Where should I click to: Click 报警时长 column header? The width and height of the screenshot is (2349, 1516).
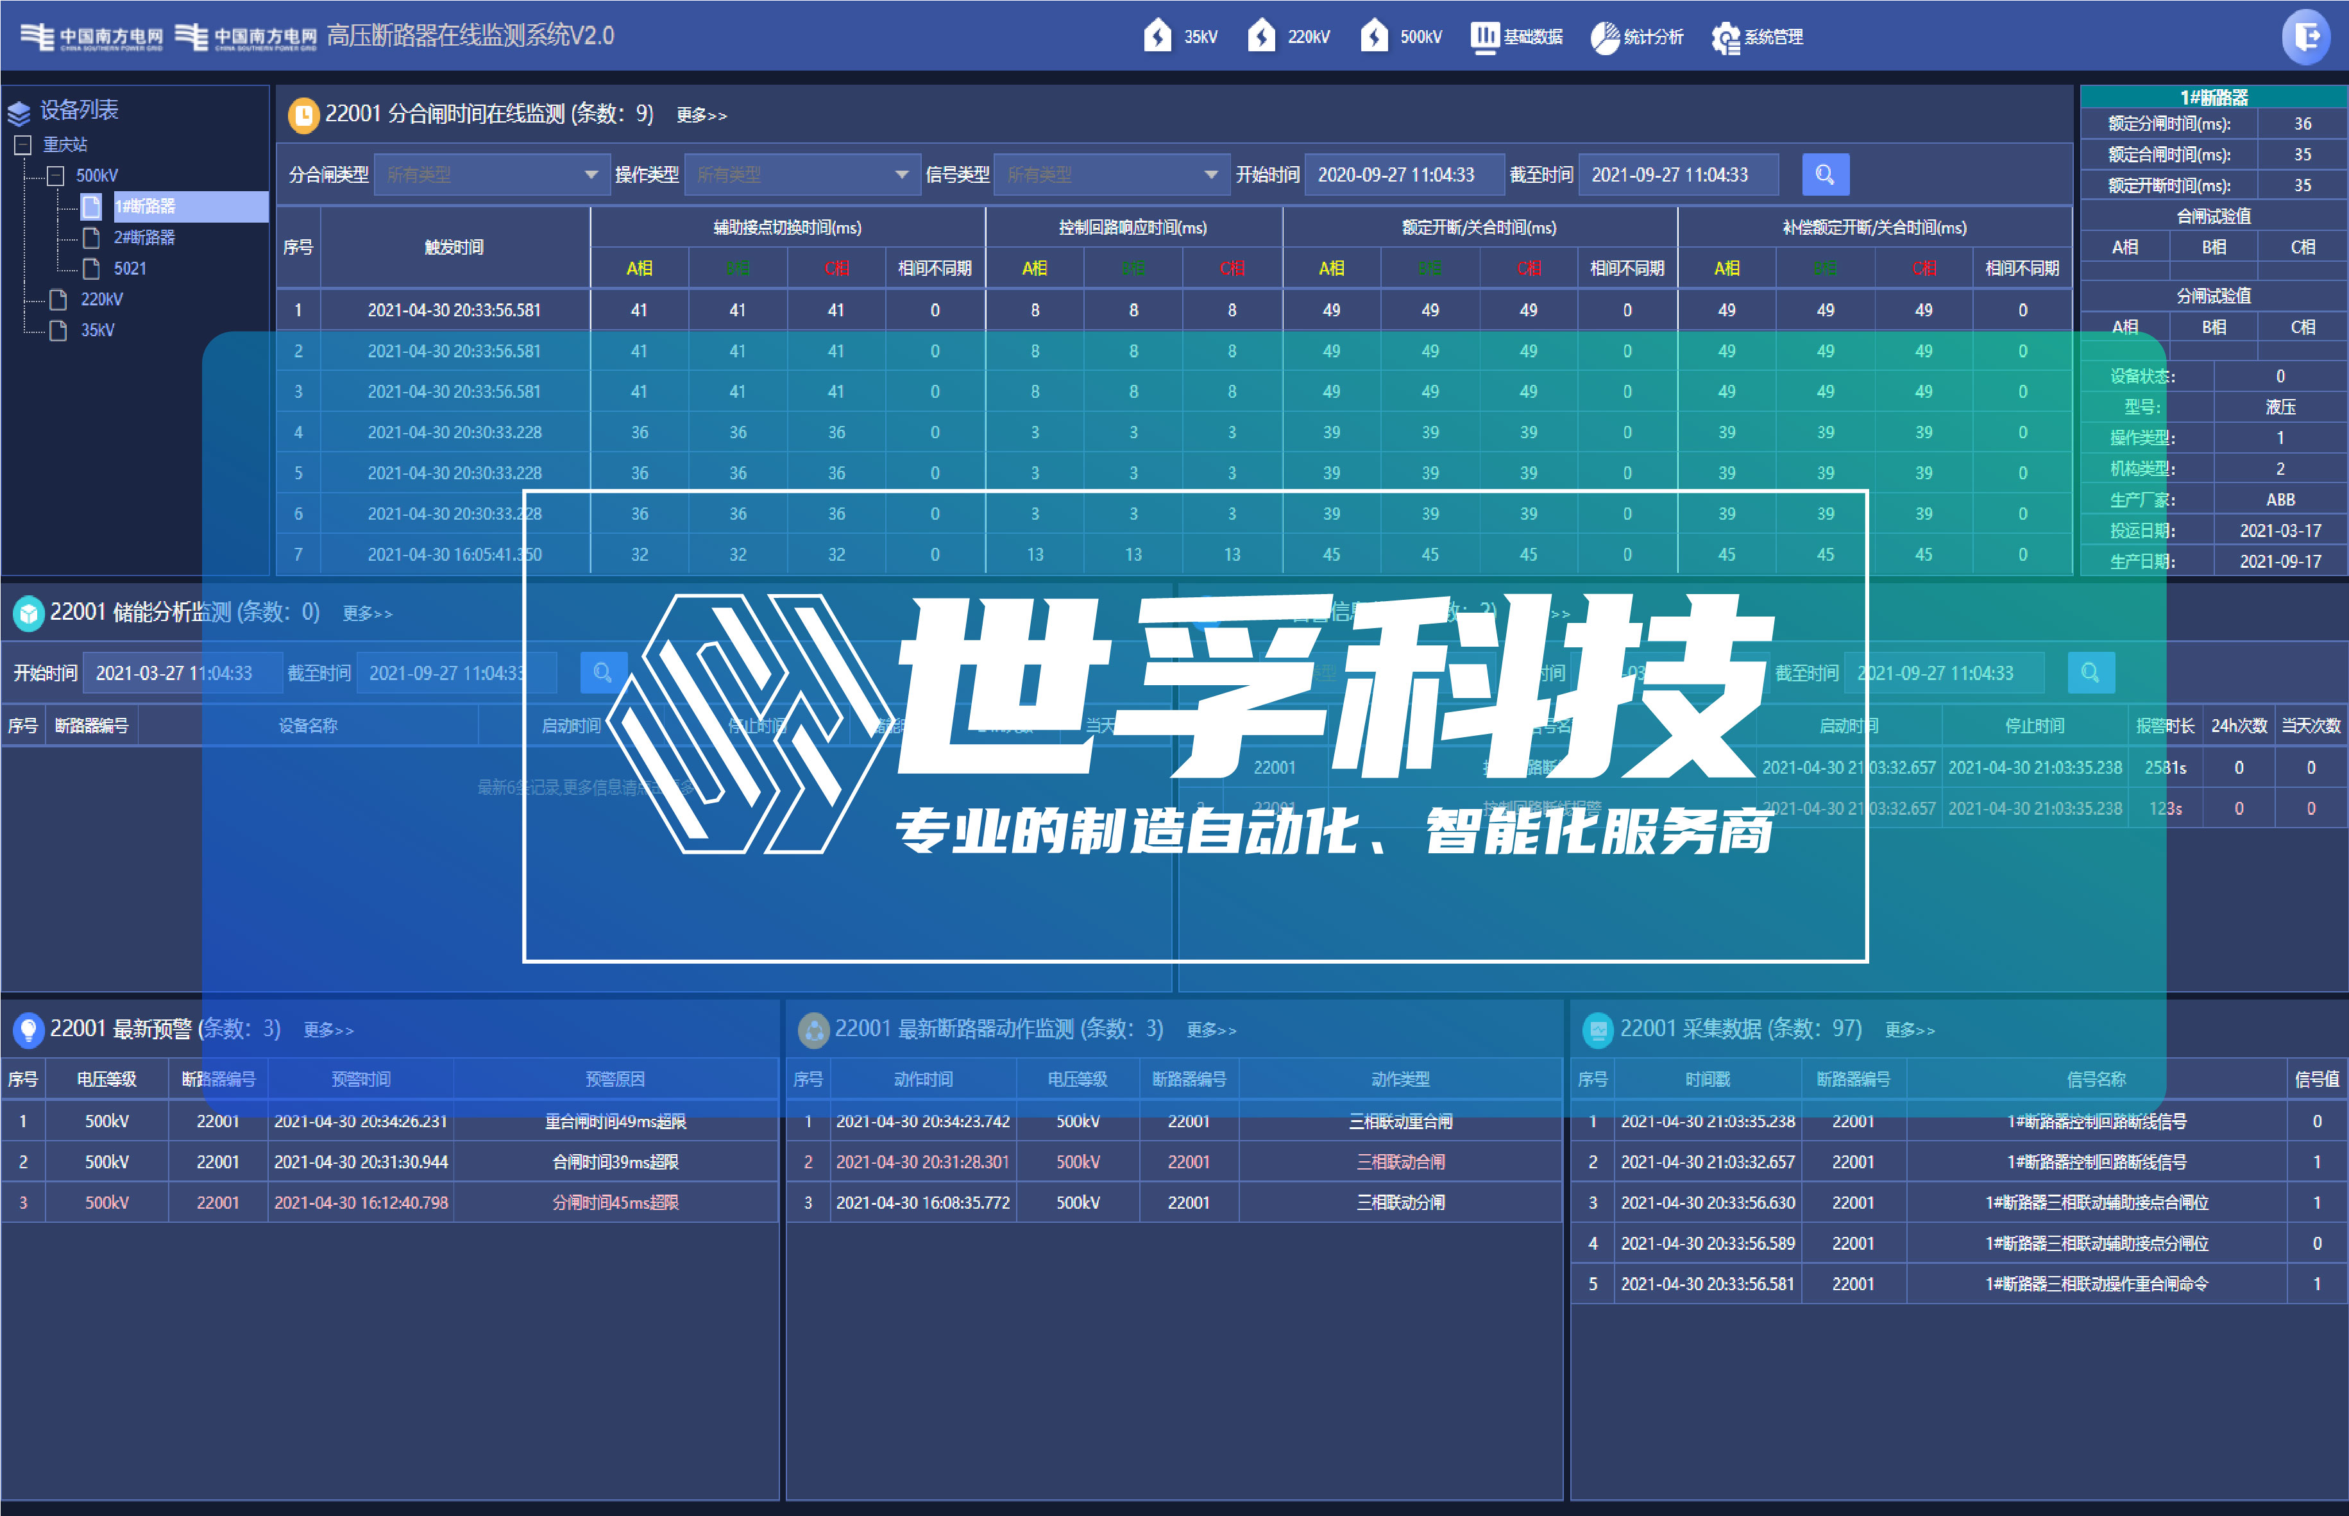[2165, 726]
